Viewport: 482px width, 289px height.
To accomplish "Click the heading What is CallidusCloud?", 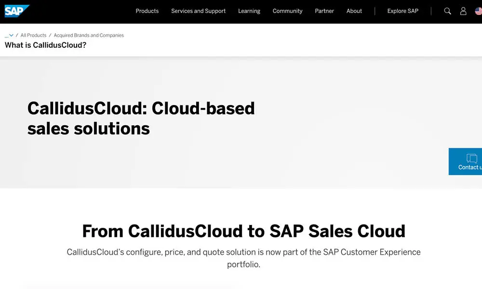I will [x=45, y=45].
